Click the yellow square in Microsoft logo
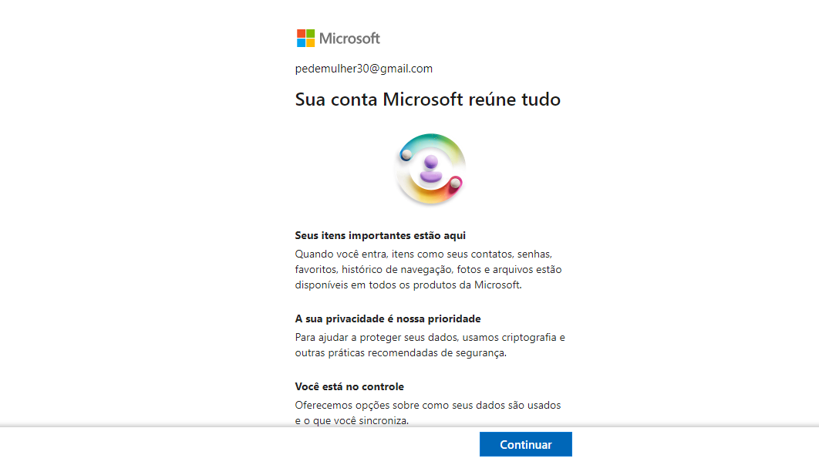Image resolution: width=819 pixels, height=465 pixels. 310,43
